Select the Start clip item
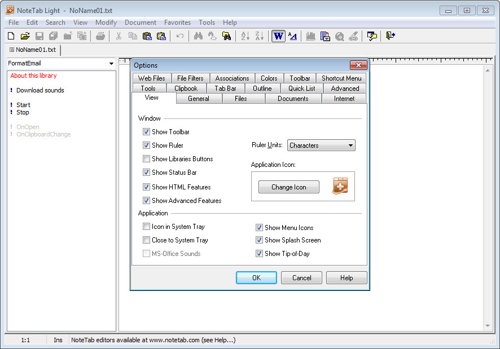This screenshot has width=500, height=349. tap(23, 105)
